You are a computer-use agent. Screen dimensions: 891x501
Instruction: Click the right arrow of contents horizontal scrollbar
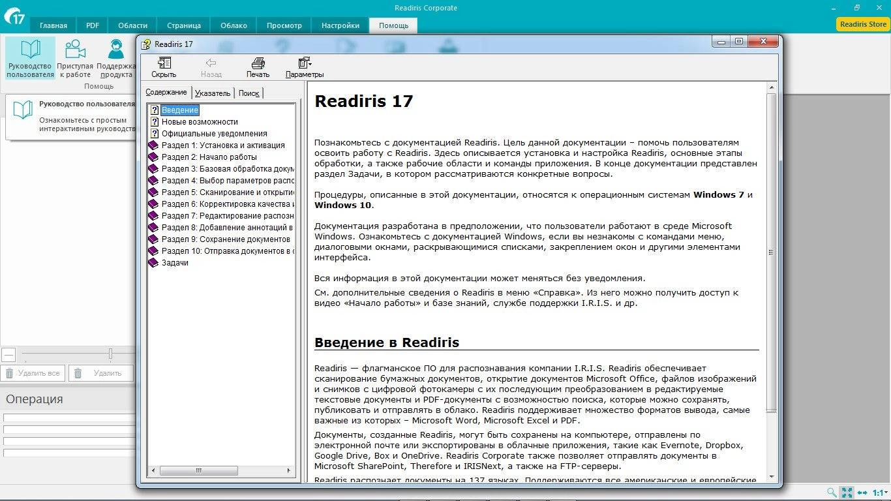point(290,470)
